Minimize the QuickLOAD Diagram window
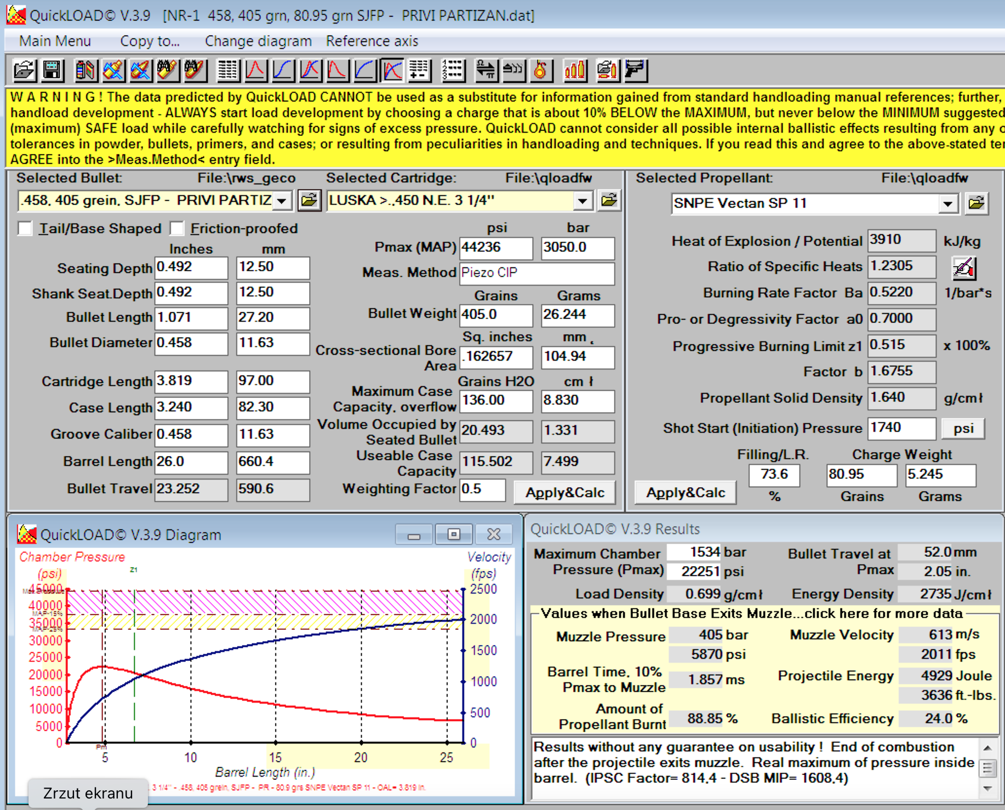This screenshot has width=1005, height=810. (x=414, y=534)
